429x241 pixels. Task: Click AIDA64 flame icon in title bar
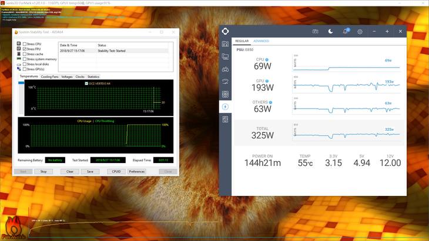click(x=16, y=32)
